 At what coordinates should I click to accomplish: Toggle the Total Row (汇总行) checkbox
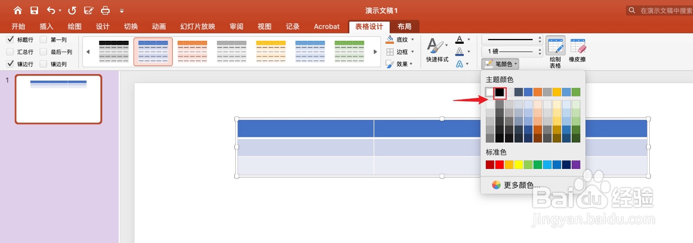pyautogui.click(x=10, y=52)
